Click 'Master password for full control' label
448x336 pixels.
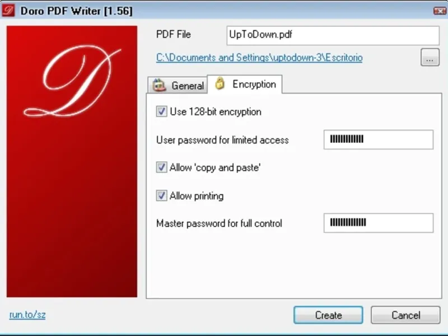[x=219, y=223]
